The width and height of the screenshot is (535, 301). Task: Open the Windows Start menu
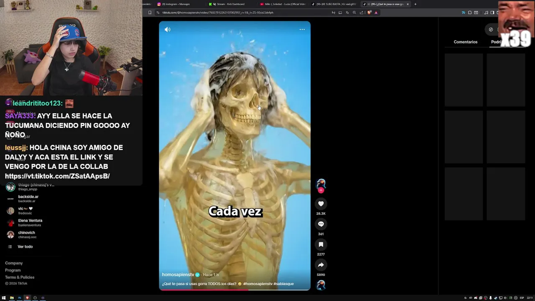pyautogui.click(x=4, y=298)
